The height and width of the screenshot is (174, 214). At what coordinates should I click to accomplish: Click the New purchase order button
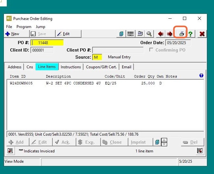(17, 34)
